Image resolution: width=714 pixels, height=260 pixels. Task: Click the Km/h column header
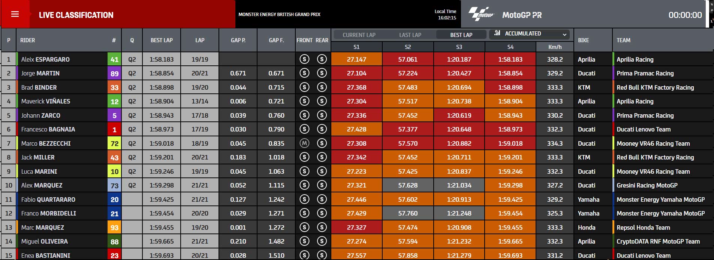555,47
